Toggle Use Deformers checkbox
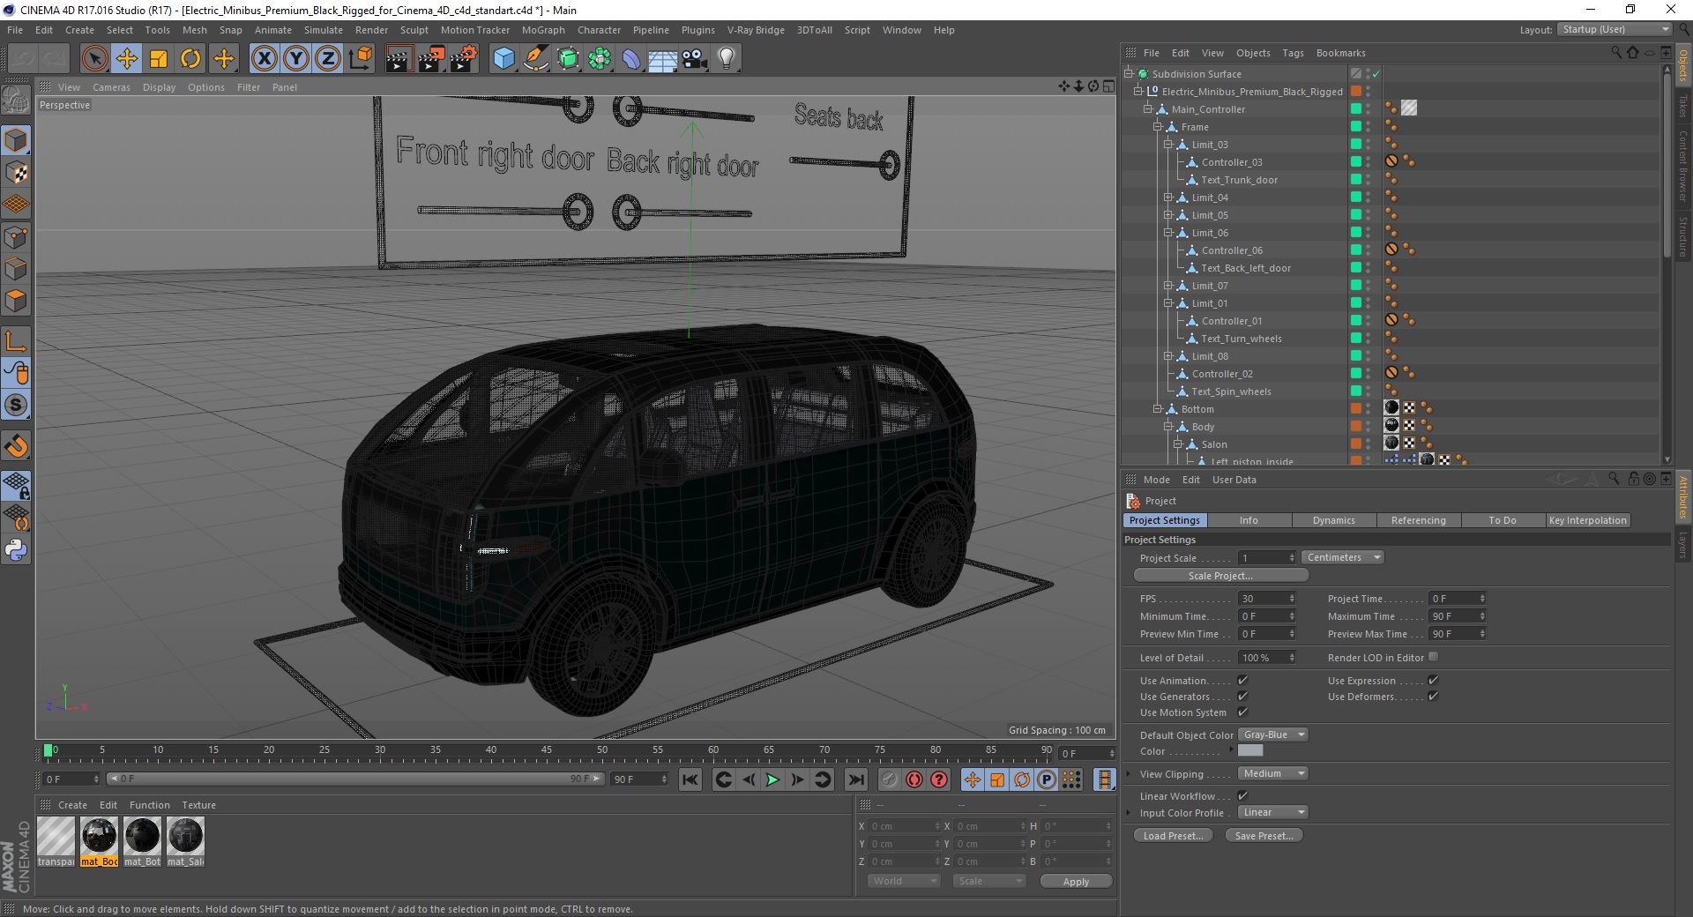Screen dimensions: 1693x917 pyautogui.click(x=1433, y=697)
